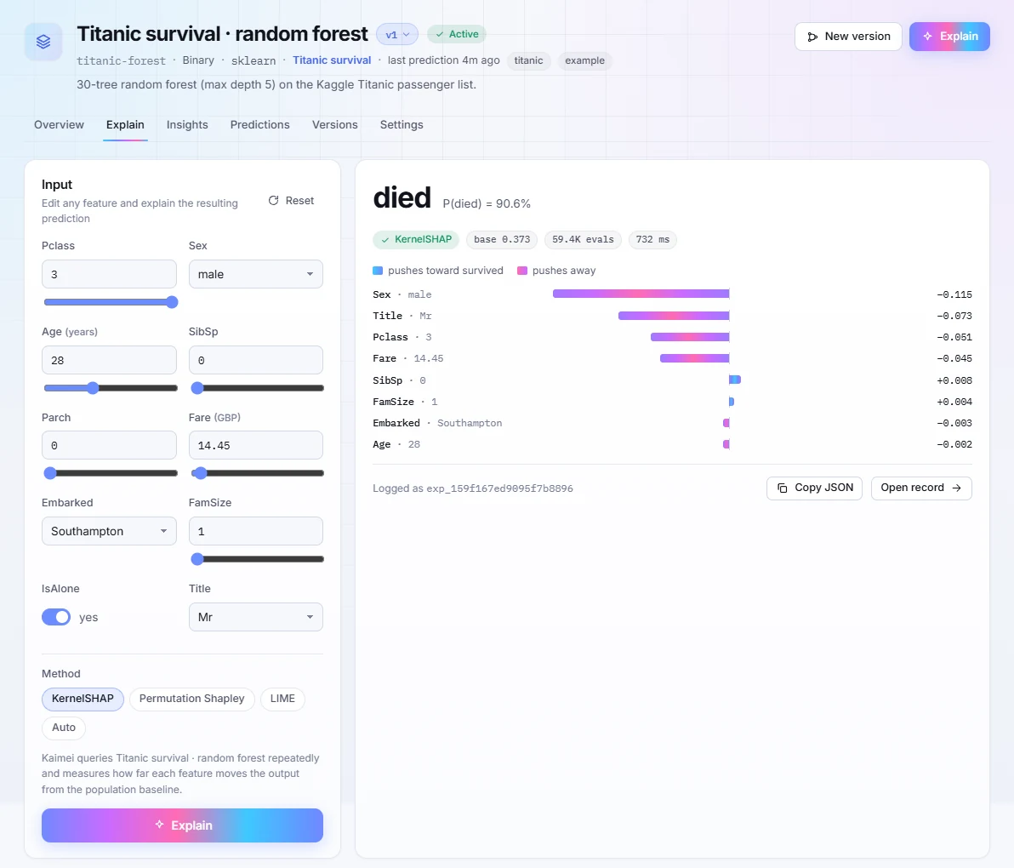Expand the v1 version selector
This screenshot has width=1014, height=868.
pos(397,35)
